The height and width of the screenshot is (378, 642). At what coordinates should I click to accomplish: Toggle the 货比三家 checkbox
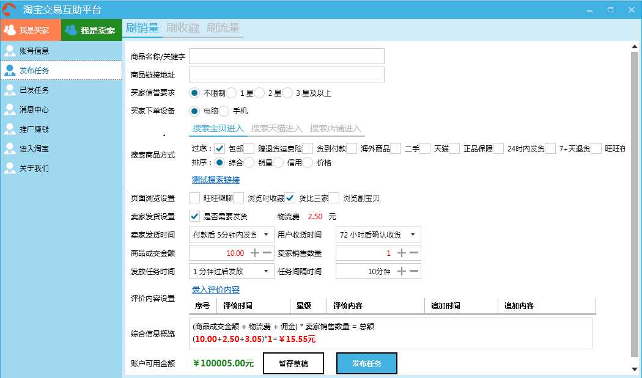[290, 198]
